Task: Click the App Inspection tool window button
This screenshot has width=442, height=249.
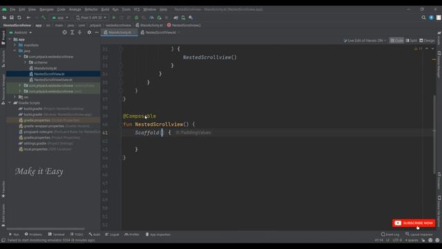Action: click(158, 234)
